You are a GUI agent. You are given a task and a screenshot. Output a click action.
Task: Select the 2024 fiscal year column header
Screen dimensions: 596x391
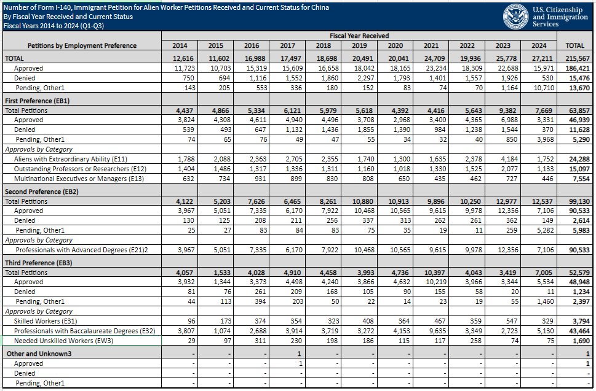pos(539,45)
